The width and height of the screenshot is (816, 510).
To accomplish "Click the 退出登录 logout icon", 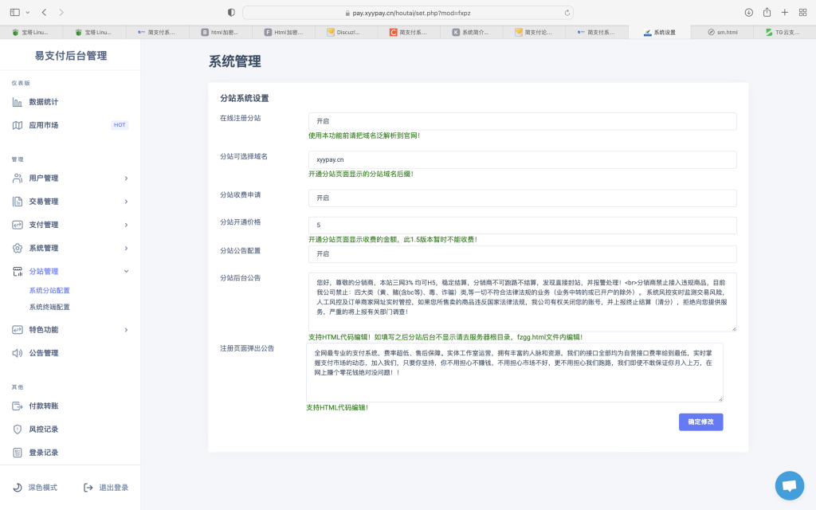I will tap(88, 487).
